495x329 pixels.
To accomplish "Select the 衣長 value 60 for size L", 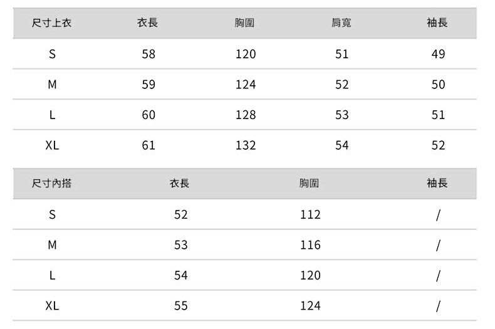I will click(148, 115).
